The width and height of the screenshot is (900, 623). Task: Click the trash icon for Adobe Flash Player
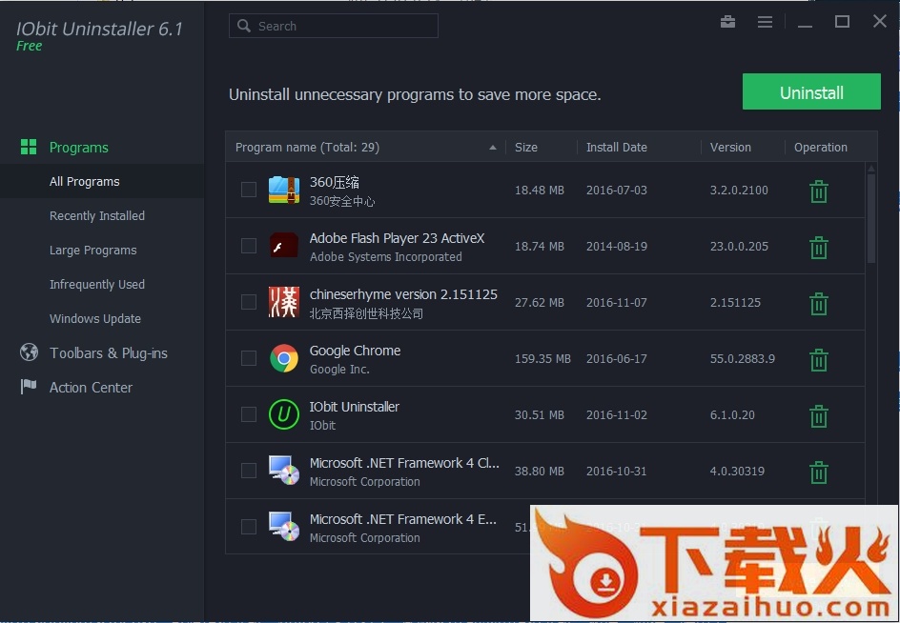tap(819, 248)
